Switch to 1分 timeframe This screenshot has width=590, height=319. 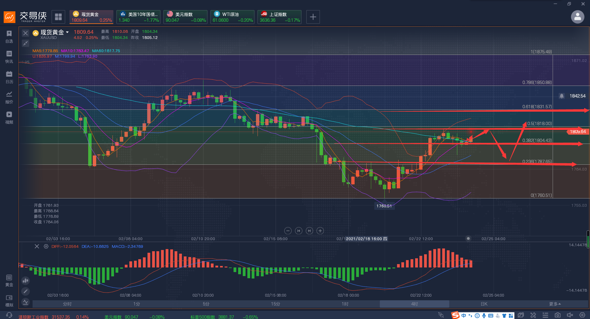136,304
